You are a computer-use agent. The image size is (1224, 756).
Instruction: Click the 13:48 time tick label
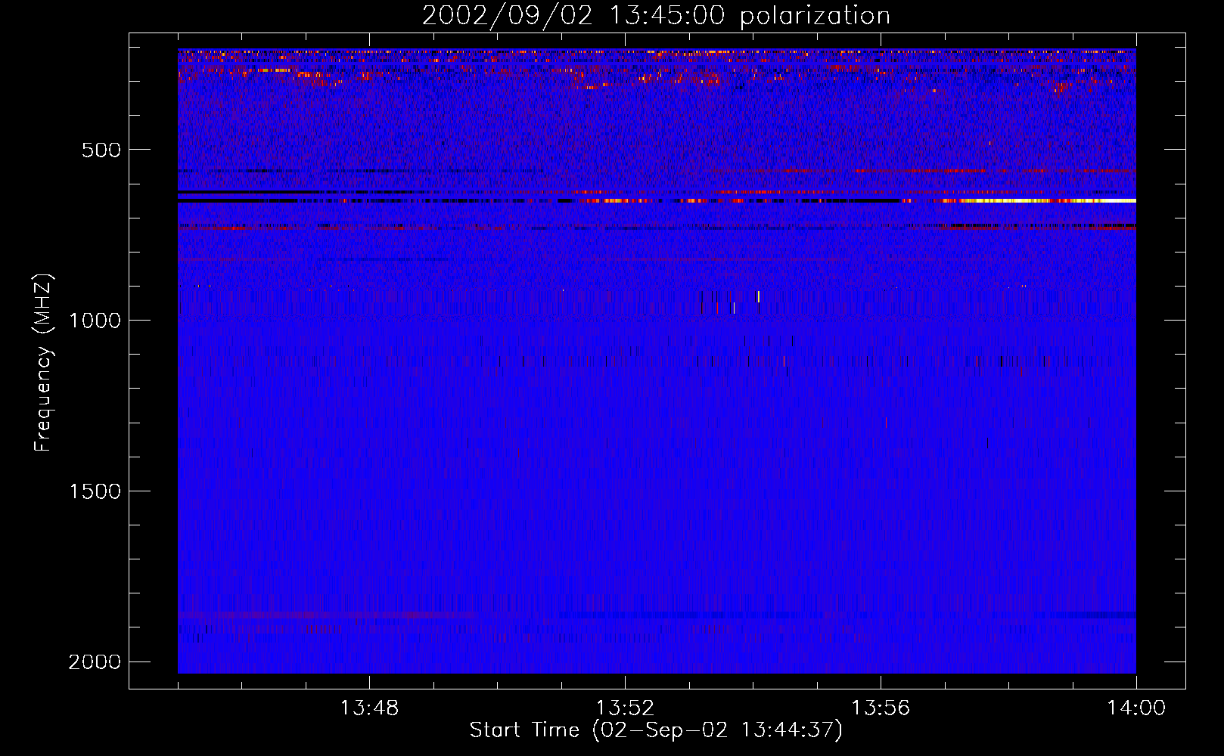[x=369, y=708]
